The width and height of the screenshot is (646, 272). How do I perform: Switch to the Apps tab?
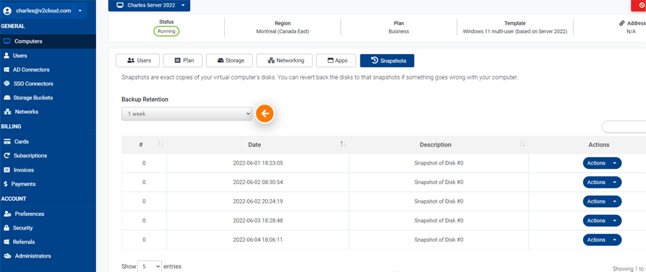coord(336,61)
